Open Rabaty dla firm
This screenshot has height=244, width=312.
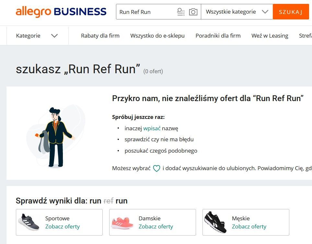point(100,36)
